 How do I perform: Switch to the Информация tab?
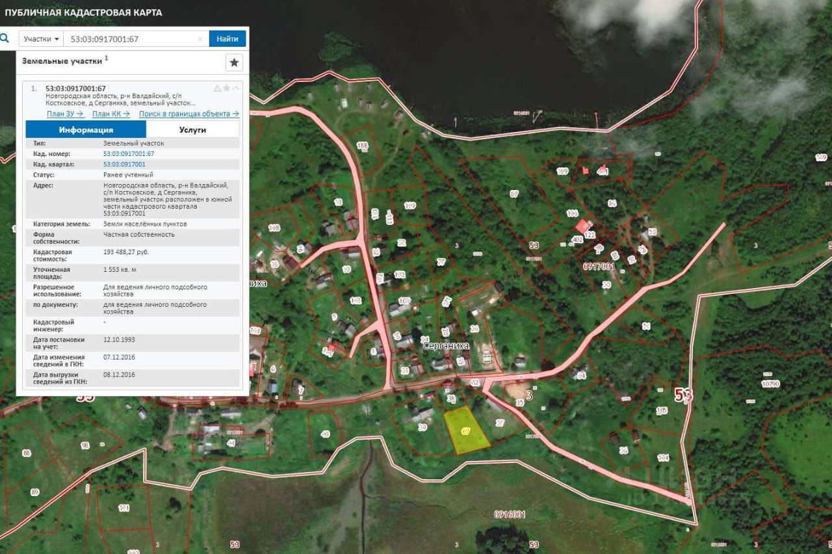[86, 129]
